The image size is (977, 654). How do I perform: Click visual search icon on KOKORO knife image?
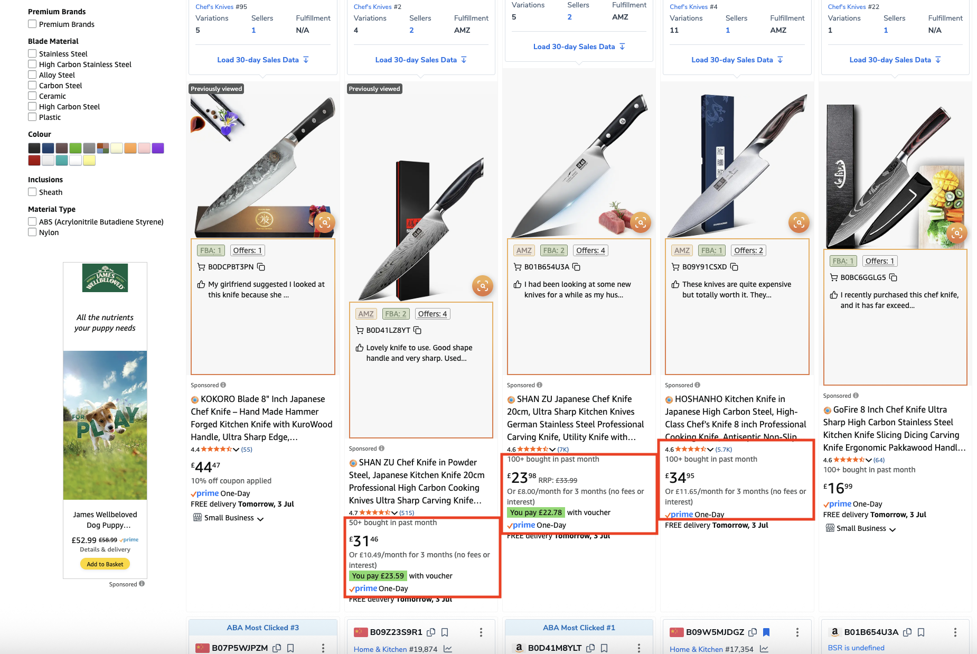(324, 222)
